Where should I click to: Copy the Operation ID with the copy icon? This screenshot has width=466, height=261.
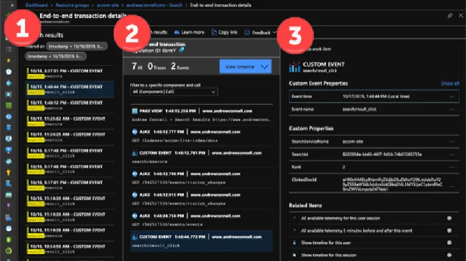tap(181, 50)
